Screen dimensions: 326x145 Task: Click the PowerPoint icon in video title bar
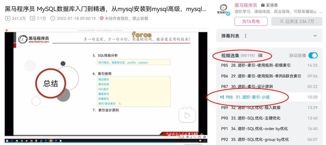coord(7,30)
